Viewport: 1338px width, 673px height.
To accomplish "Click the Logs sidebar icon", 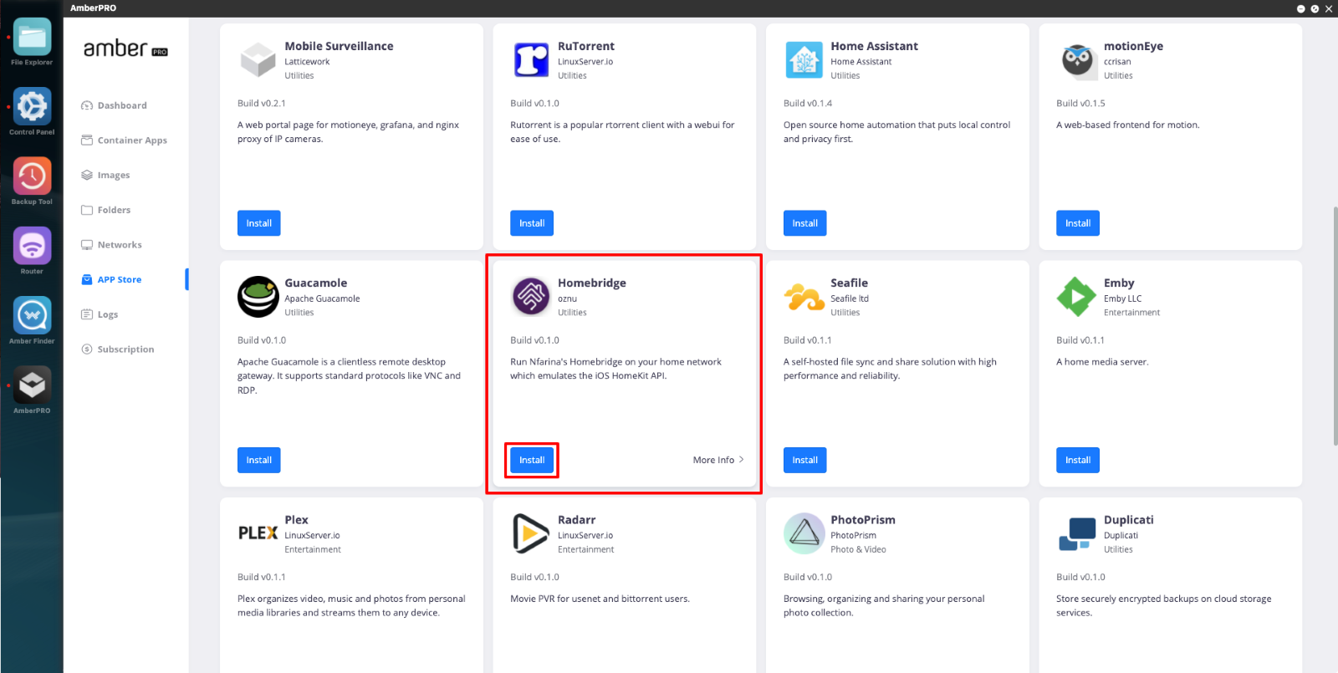I will (x=86, y=314).
